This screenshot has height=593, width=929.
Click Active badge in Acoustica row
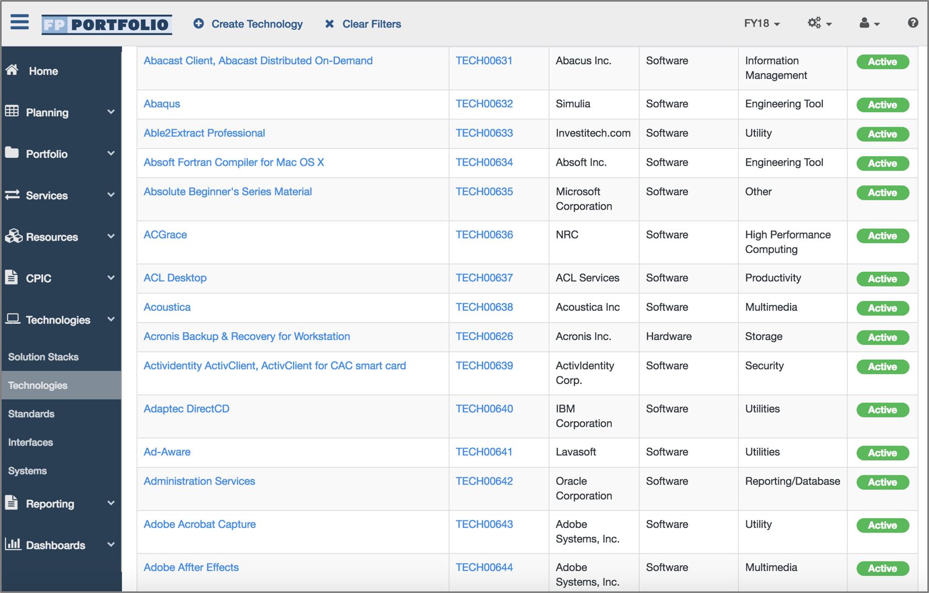point(882,308)
